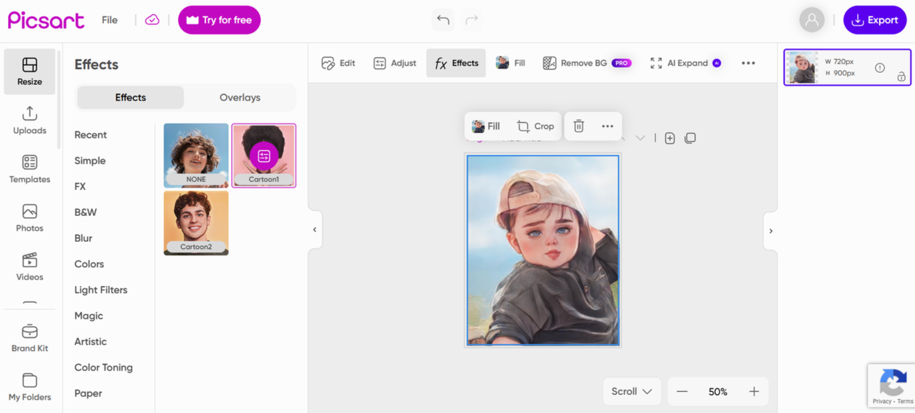Open the reCAPTCHA Privacy link
This screenshot has width=915, height=413.
tap(882, 401)
